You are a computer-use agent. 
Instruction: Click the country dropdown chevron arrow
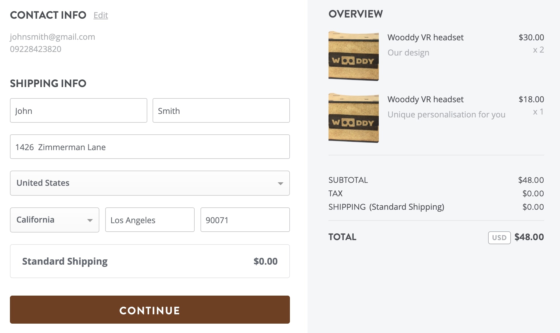(280, 183)
